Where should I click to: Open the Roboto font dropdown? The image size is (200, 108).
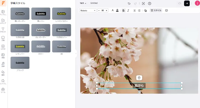[x=88, y=11]
